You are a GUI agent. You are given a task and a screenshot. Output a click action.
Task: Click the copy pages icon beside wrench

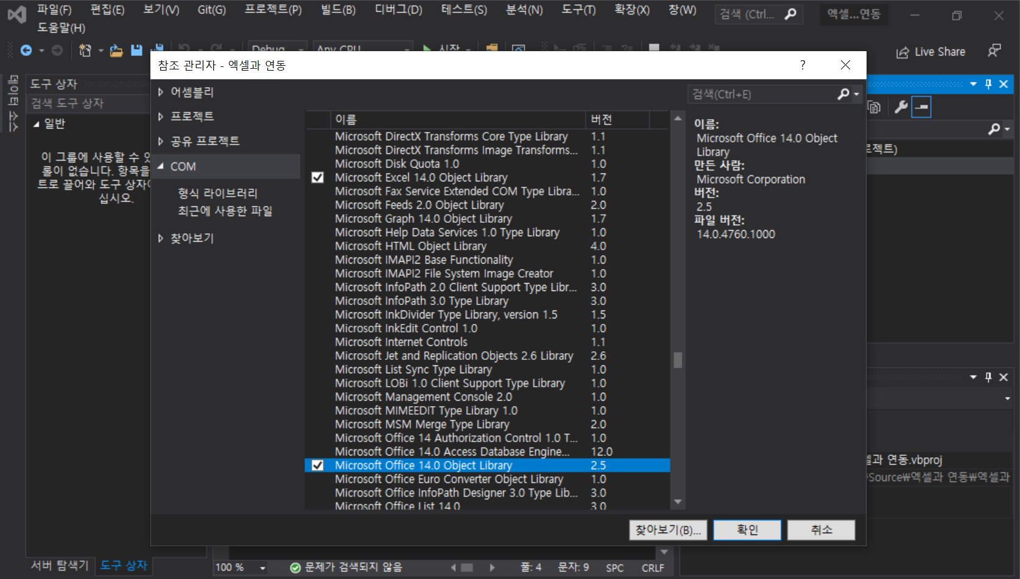pos(874,107)
